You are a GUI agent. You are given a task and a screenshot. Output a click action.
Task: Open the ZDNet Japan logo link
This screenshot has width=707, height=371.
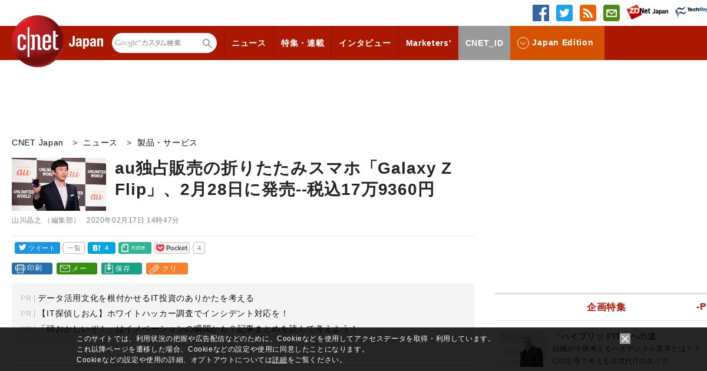pos(647,12)
